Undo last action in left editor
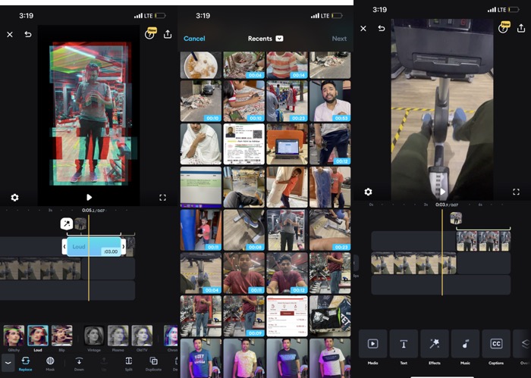The height and width of the screenshot is (378, 531). 28,34
